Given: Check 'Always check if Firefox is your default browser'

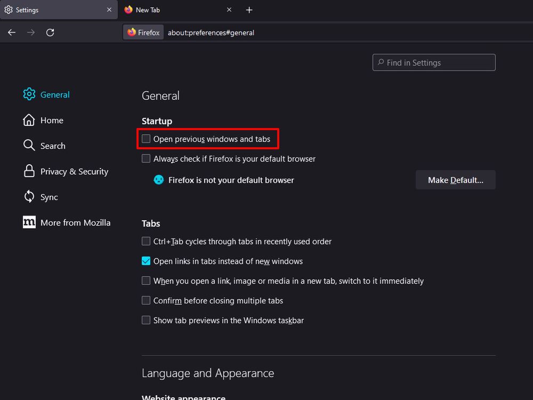Looking at the screenshot, I should tap(146, 158).
